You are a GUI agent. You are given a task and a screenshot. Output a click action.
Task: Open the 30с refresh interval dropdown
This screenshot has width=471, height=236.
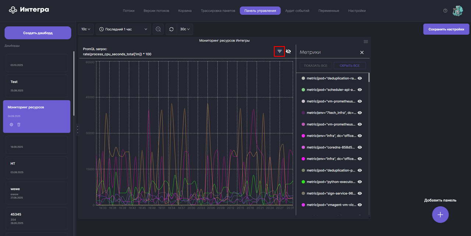pos(185,29)
